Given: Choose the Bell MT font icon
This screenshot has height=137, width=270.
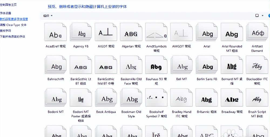Looking at the screenshot, I should pyautogui.click(x=181, y=65).
